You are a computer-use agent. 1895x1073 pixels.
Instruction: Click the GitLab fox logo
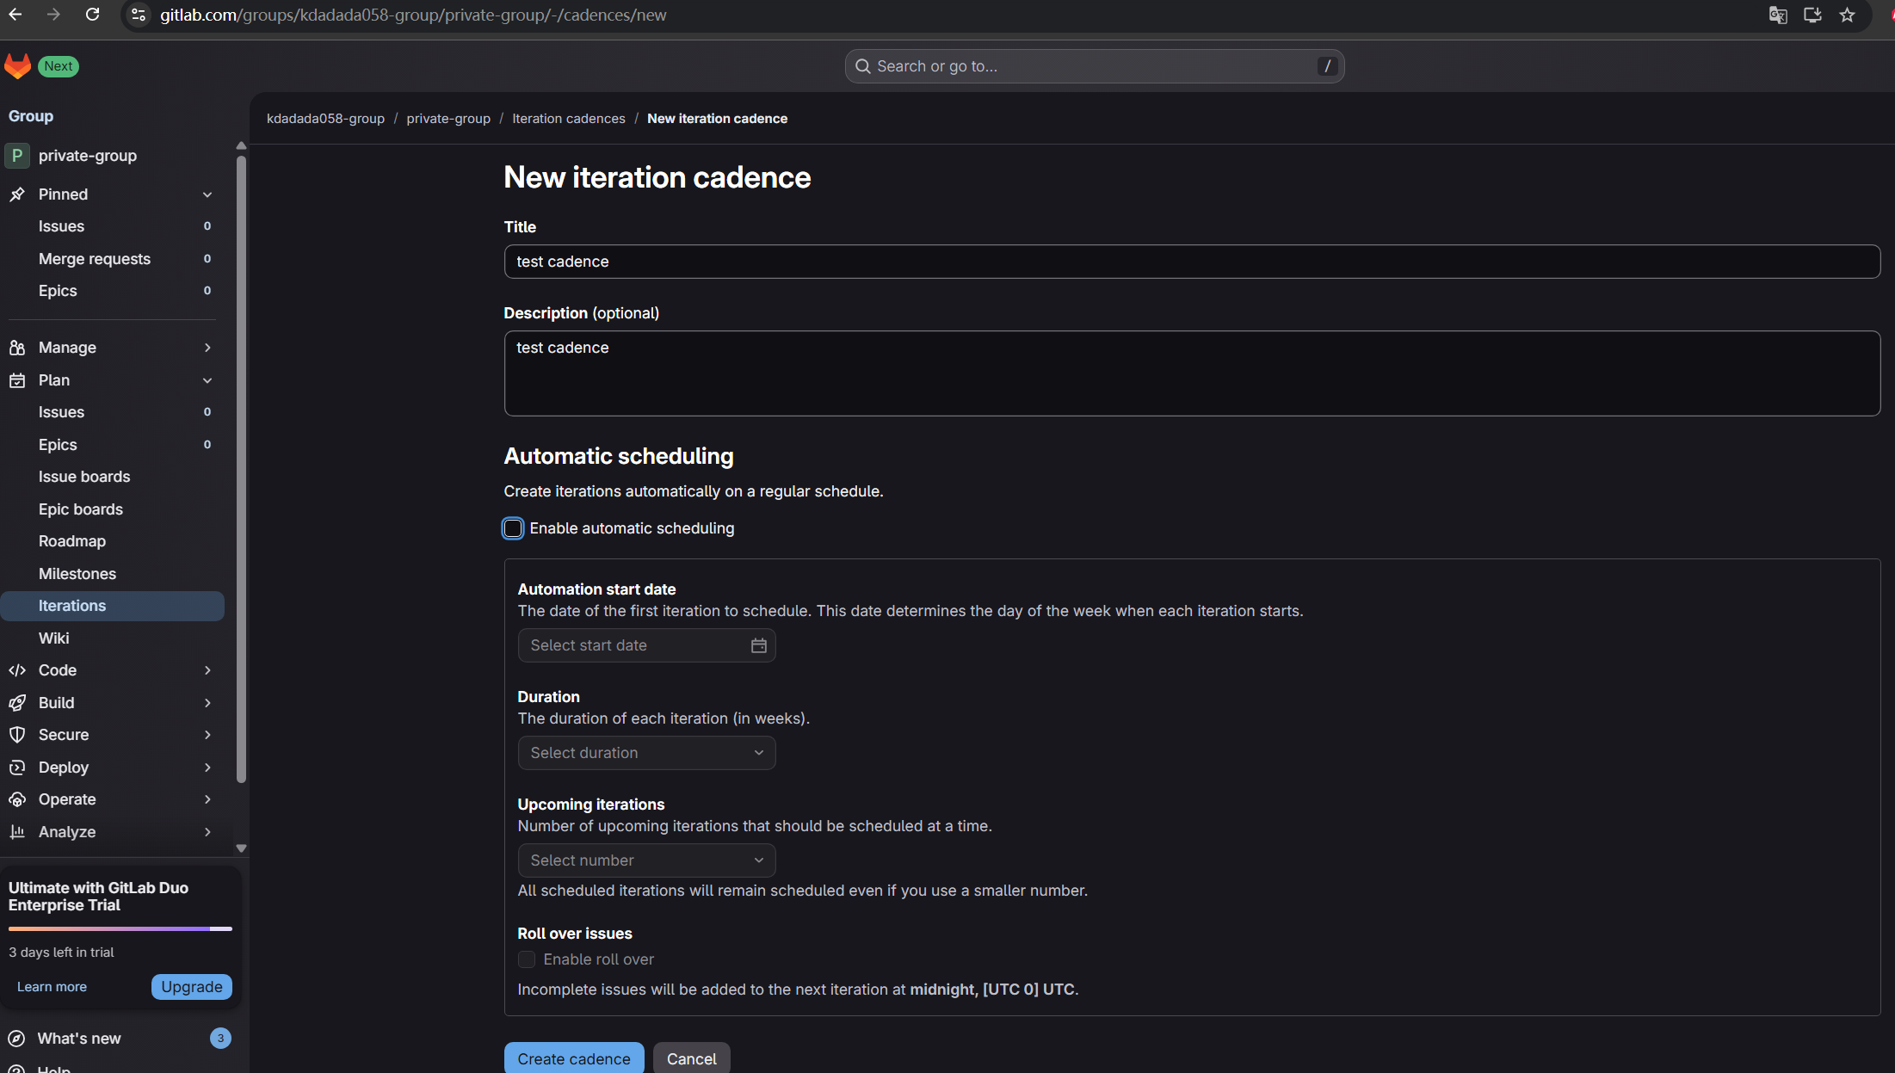(17, 66)
